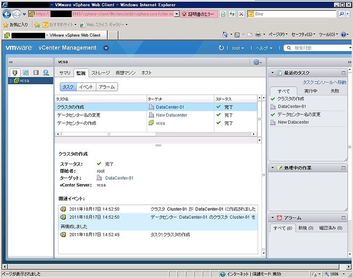This screenshot has width=353, height=278.
Task: Click the 証明書のエラー certificate error button
Action: coord(199,14)
